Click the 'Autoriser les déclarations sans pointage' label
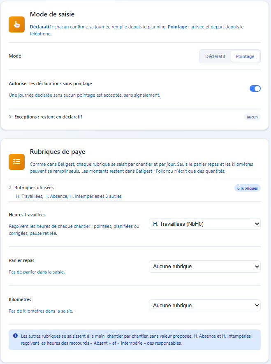The height and width of the screenshot is (364, 271). (50, 83)
